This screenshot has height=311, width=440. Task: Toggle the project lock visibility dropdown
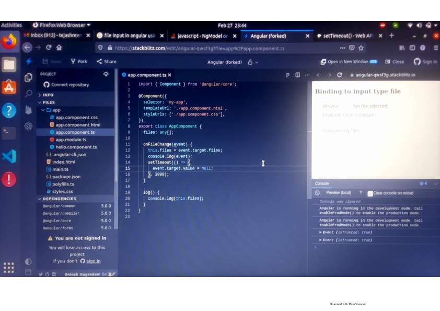(x=252, y=62)
